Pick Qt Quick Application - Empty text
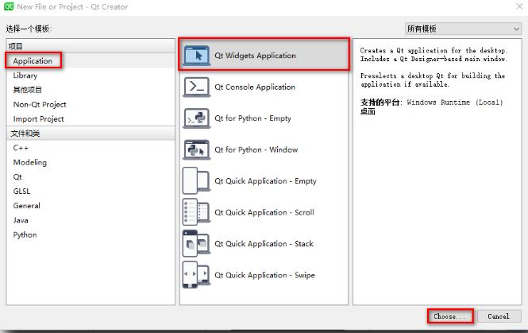 click(x=266, y=181)
